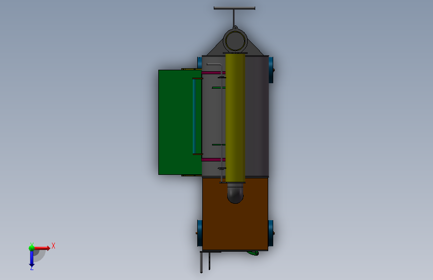Select the gray body right of yellow cylinder
This screenshot has width=433, height=280.
tap(257, 116)
